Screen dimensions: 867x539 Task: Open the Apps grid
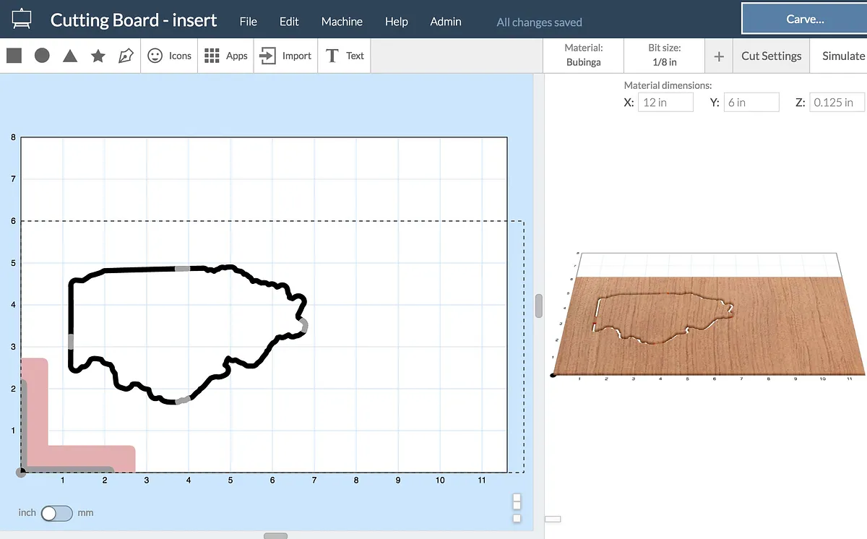[225, 56]
